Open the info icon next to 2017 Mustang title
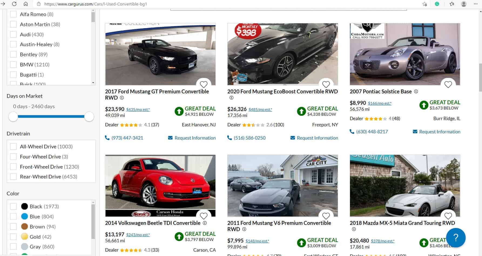 click(122, 98)
